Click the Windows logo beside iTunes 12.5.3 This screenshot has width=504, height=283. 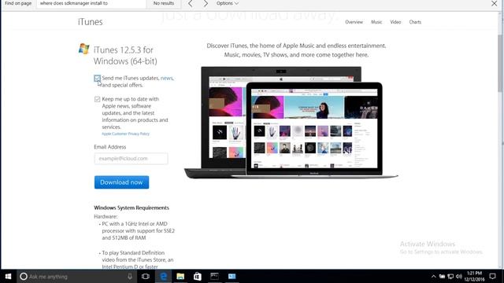(x=84, y=49)
